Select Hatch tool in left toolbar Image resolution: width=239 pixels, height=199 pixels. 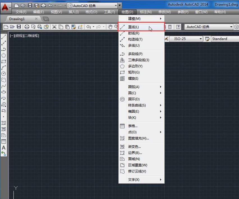4,123
